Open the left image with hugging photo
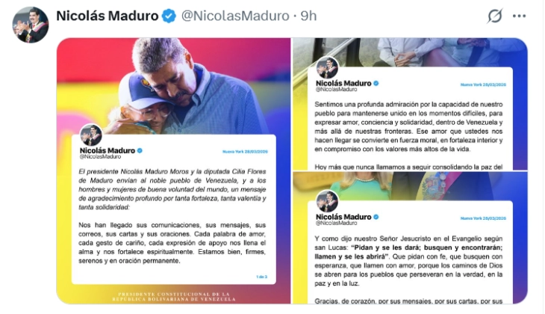545x314 pixels. click(x=174, y=170)
